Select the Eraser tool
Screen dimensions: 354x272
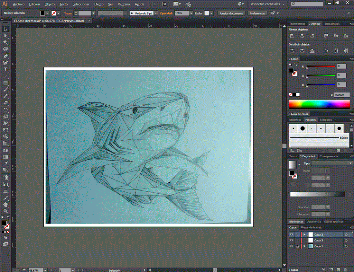(5, 103)
